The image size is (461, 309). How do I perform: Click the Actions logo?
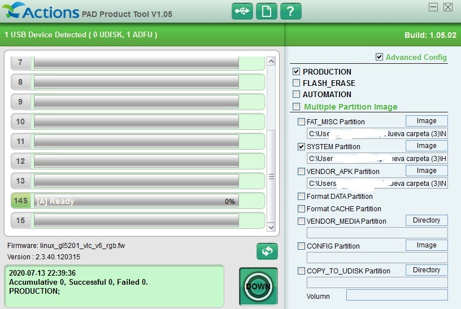pyautogui.click(x=41, y=11)
